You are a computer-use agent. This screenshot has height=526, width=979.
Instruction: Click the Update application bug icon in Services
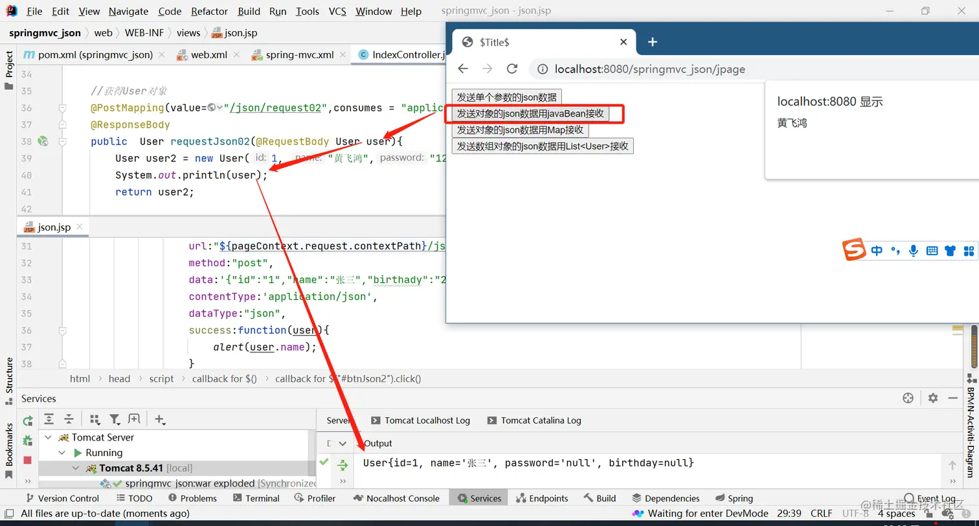(28, 440)
